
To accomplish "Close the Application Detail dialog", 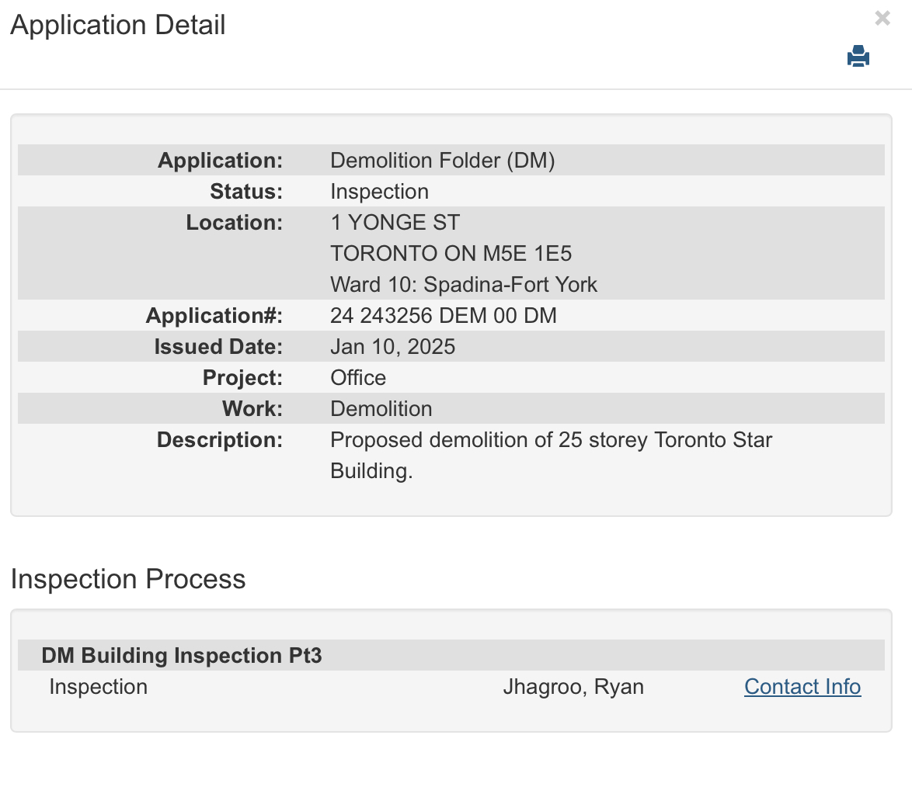I will [882, 19].
